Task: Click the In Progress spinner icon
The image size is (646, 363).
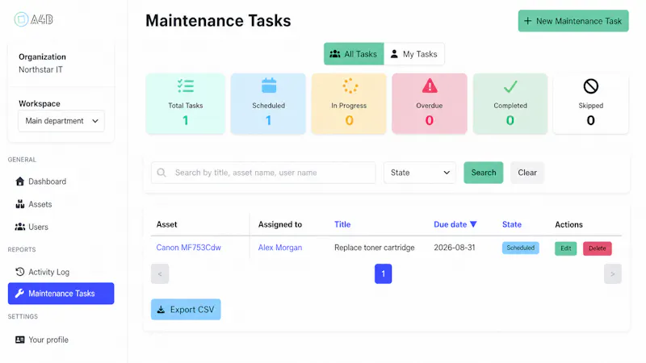Action: coord(350,86)
